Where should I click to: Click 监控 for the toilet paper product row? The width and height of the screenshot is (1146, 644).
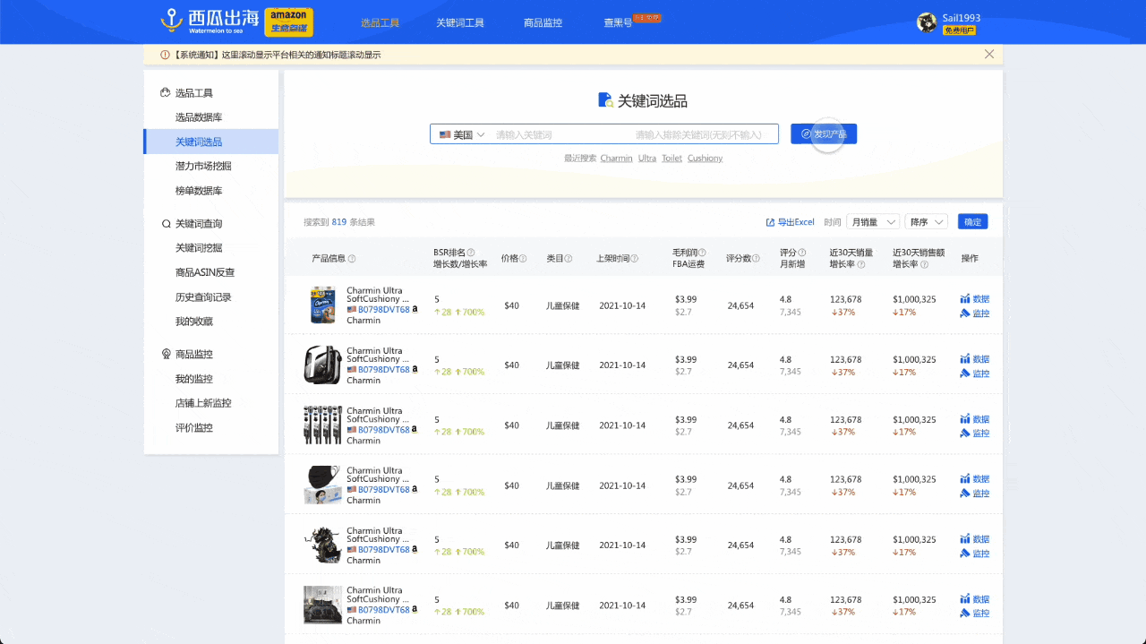tap(974, 313)
